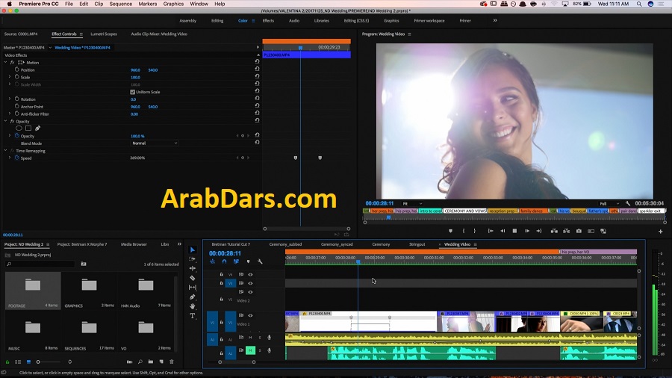Open Blend Mode dropdown
The height and width of the screenshot is (378, 672).
click(x=154, y=143)
